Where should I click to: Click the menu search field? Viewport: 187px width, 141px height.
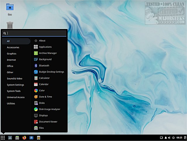tap(34, 33)
